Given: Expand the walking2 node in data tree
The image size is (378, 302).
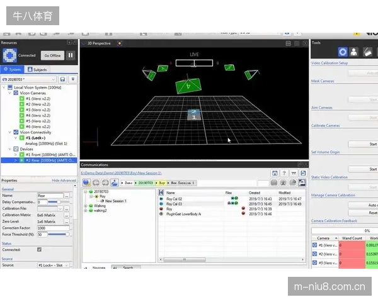Looking at the screenshot, I should 85,211.
